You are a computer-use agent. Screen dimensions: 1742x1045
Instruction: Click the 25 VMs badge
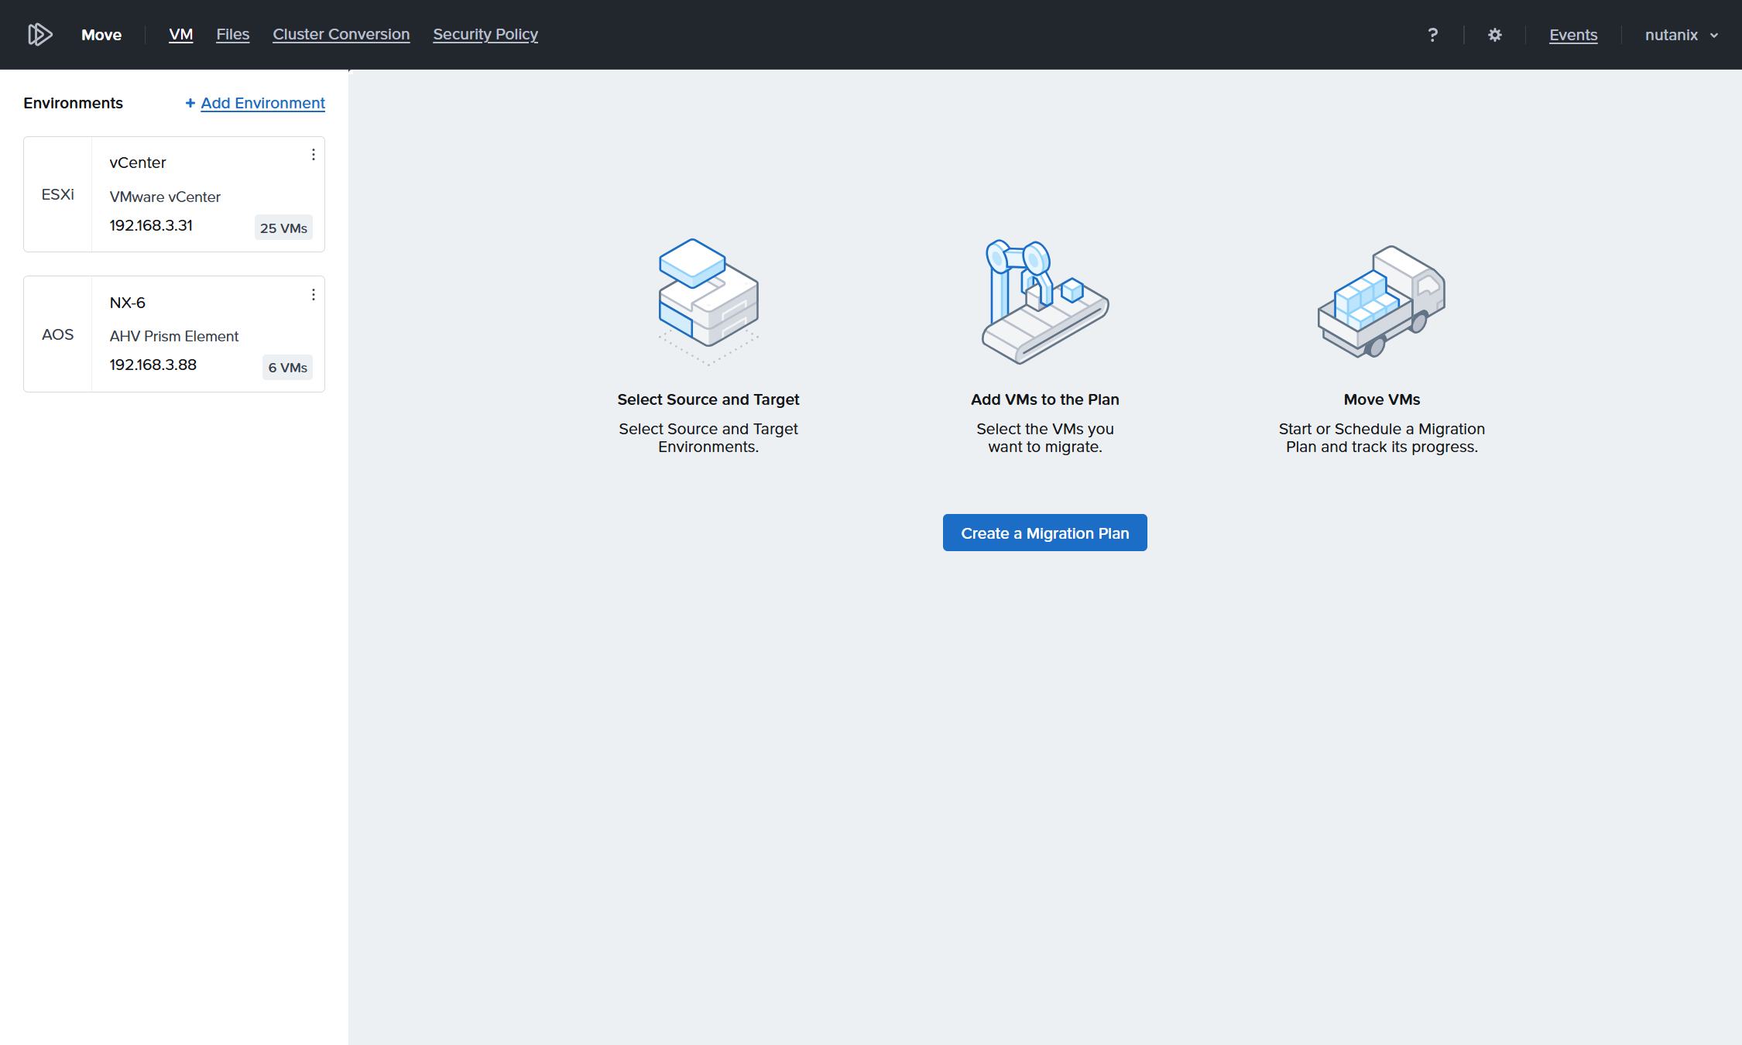click(x=283, y=228)
